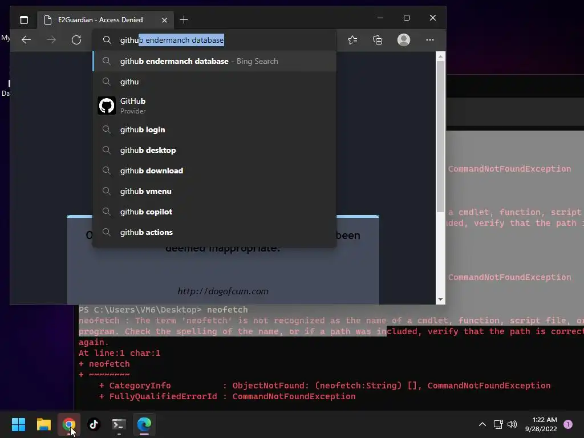This screenshot has height=438, width=584.
Task: Choose the 'github login' suggestion
Action: (x=214, y=129)
